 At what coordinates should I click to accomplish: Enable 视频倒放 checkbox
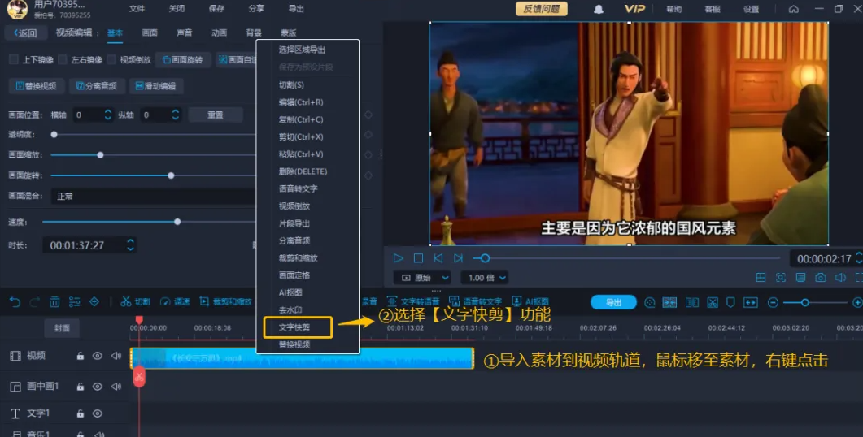(111, 59)
